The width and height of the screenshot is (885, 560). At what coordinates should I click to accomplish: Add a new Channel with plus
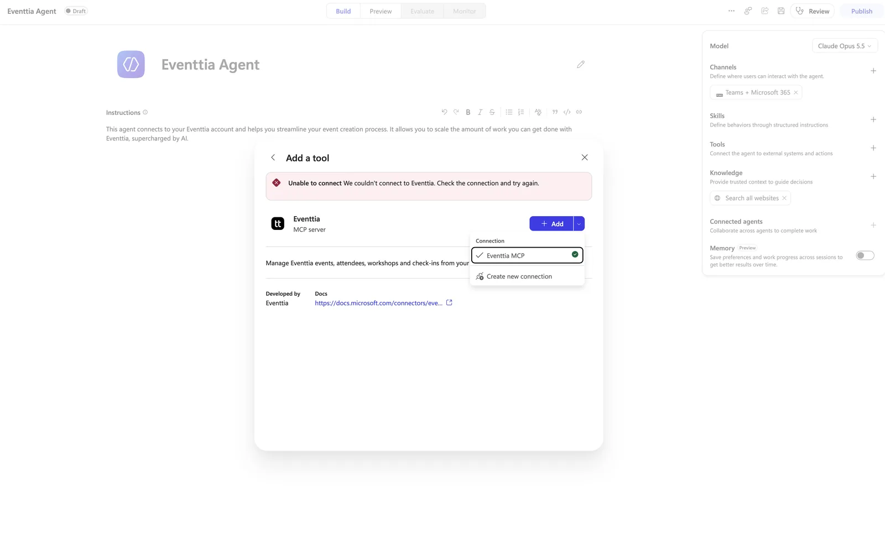click(873, 71)
